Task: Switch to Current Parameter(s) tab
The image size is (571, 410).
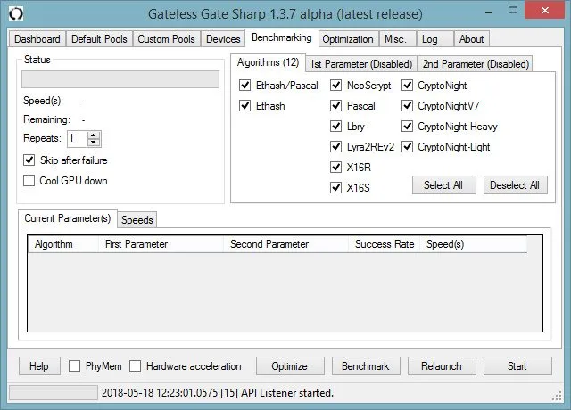Action: coord(68,218)
